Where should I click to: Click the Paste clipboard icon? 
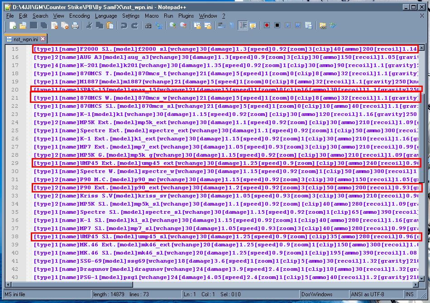[110, 25]
